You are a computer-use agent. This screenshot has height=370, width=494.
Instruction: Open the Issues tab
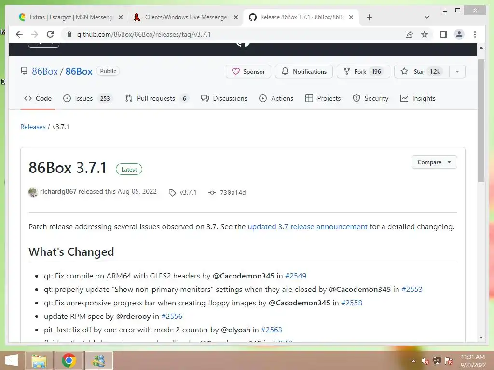[87, 98]
